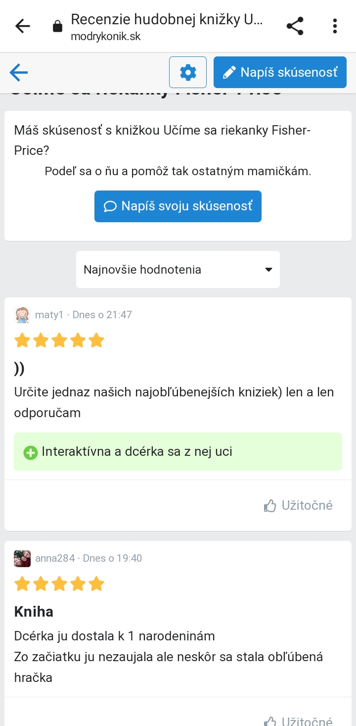Click anna284's avatar picture
This screenshot has height=726, width=356.
pyautogui.click(x=22, y=558)
